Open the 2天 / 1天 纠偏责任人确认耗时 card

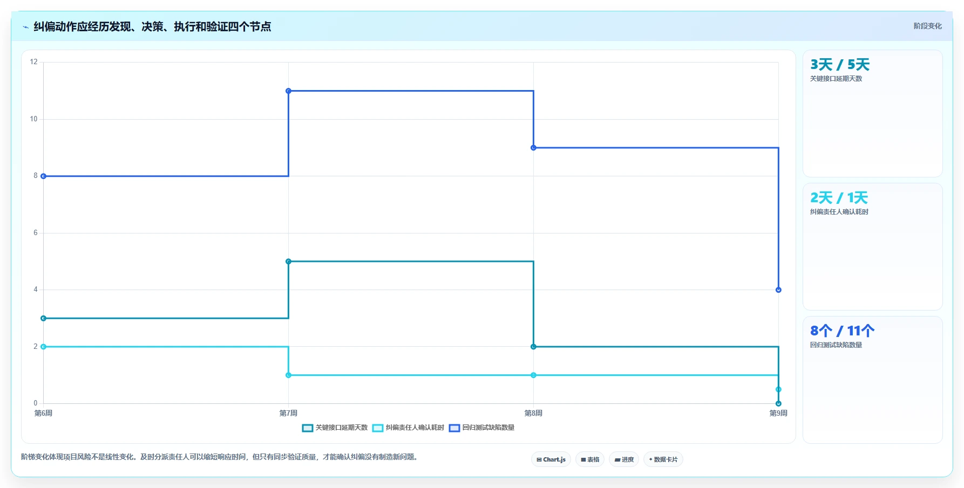(873, 247)
